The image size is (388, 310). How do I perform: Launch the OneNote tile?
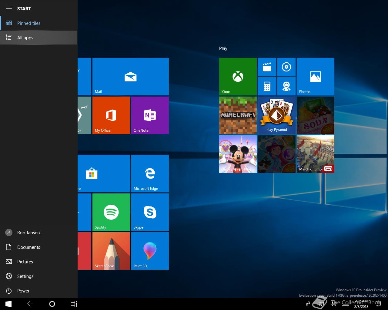pos(150,115)
